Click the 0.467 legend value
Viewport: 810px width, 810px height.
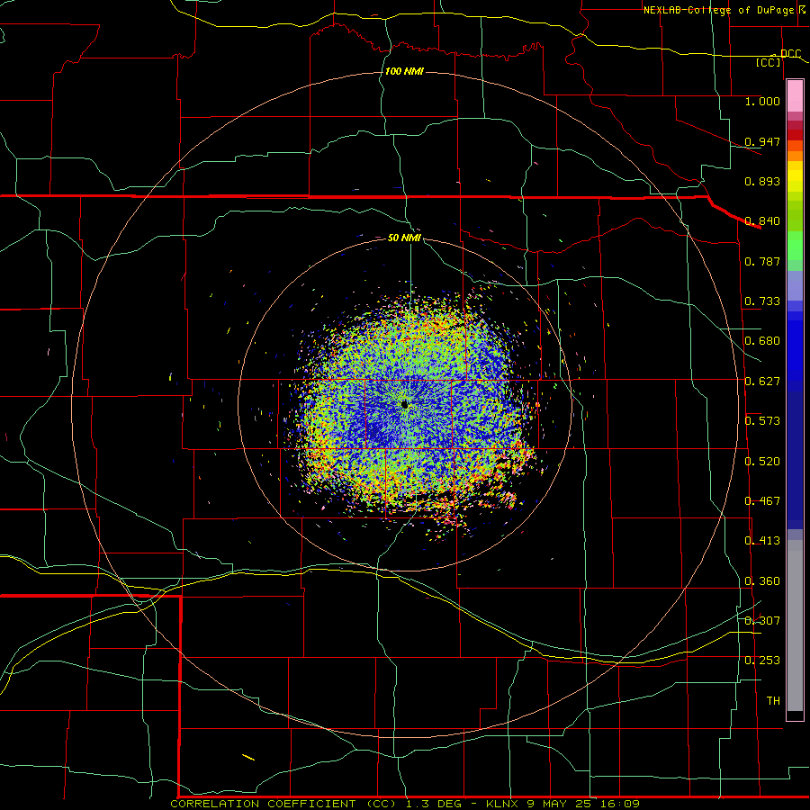point(762,500)
